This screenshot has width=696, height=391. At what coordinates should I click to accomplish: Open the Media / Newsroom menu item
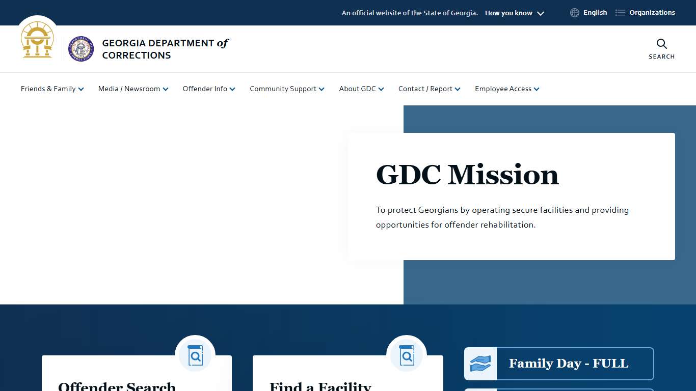tap(132, 89)
